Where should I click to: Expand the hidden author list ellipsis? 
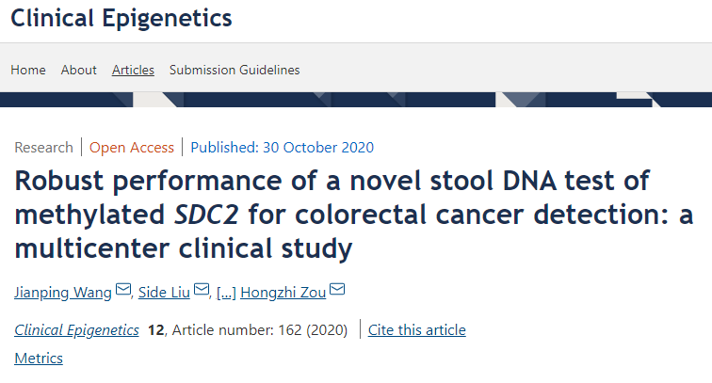[x=226, y=292]
